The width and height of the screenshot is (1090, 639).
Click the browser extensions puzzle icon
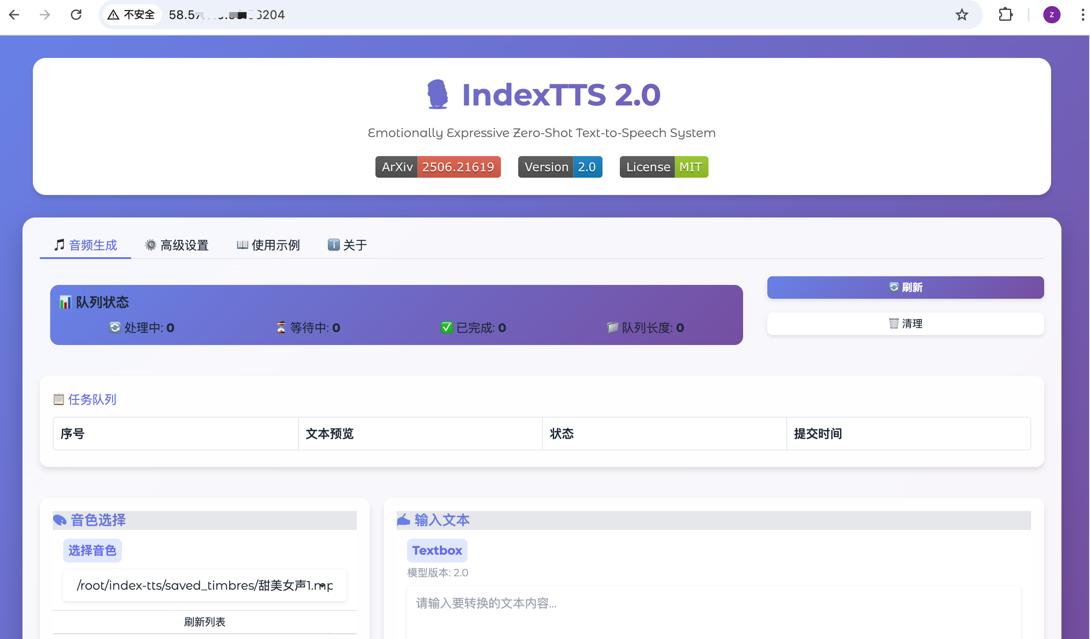(x=1006, y=15)
